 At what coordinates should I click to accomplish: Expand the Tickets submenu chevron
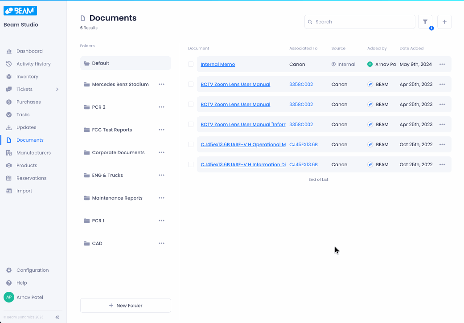click(57, 90)
